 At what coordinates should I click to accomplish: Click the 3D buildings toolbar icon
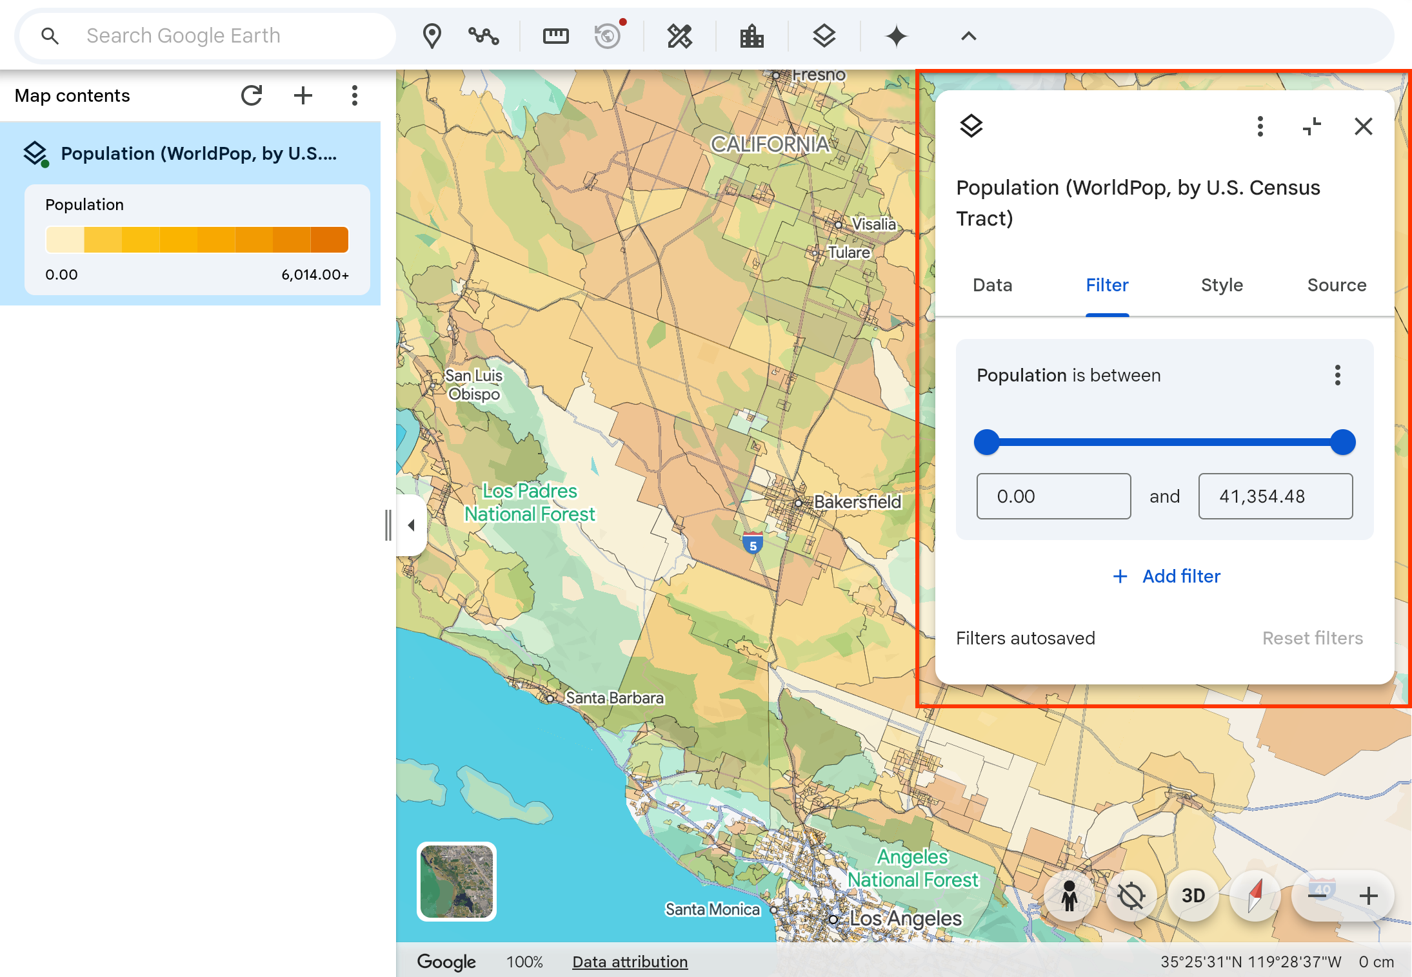751,36
